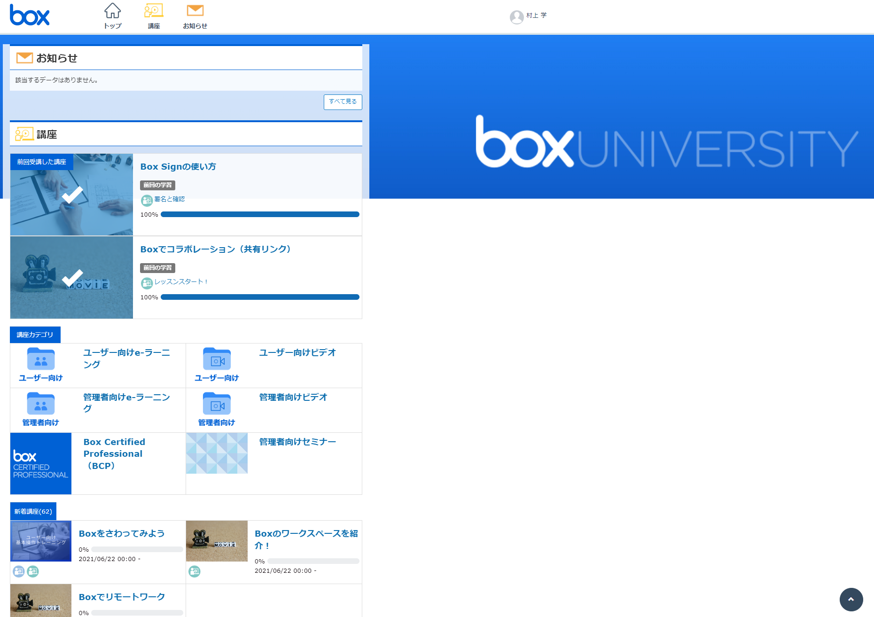Click Boxのワークスペースを紹介！ 0% progress bar

(313, 561)
